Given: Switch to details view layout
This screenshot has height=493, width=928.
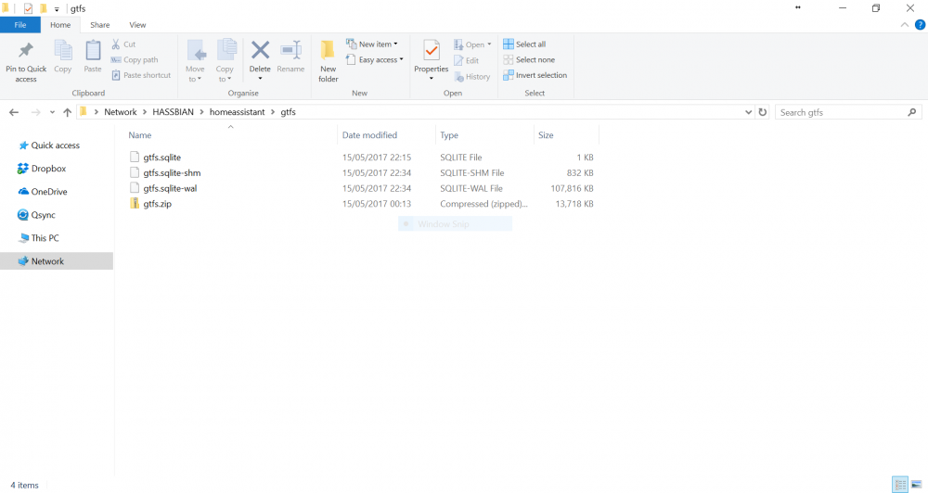Looking at the screenshot, I should tap(899, 485).
